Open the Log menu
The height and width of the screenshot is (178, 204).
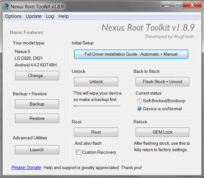(50, 16)
